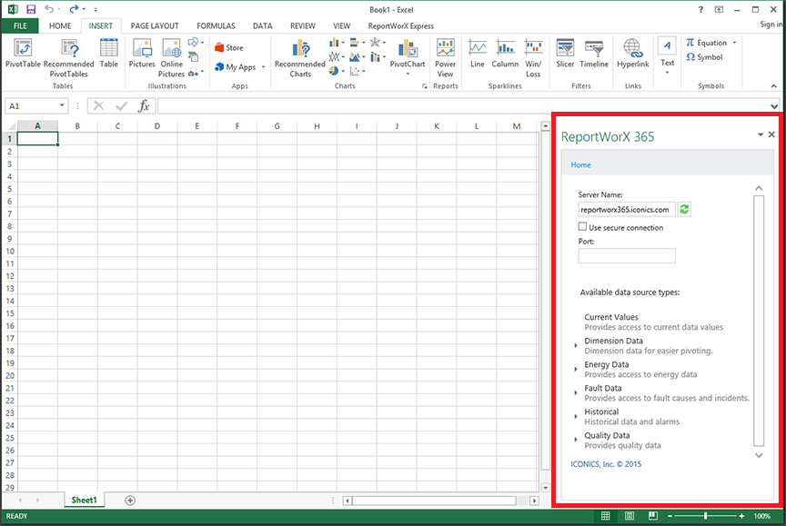
Task: Switch to the REVIEW tab
Action: click(x=303, y=26)
